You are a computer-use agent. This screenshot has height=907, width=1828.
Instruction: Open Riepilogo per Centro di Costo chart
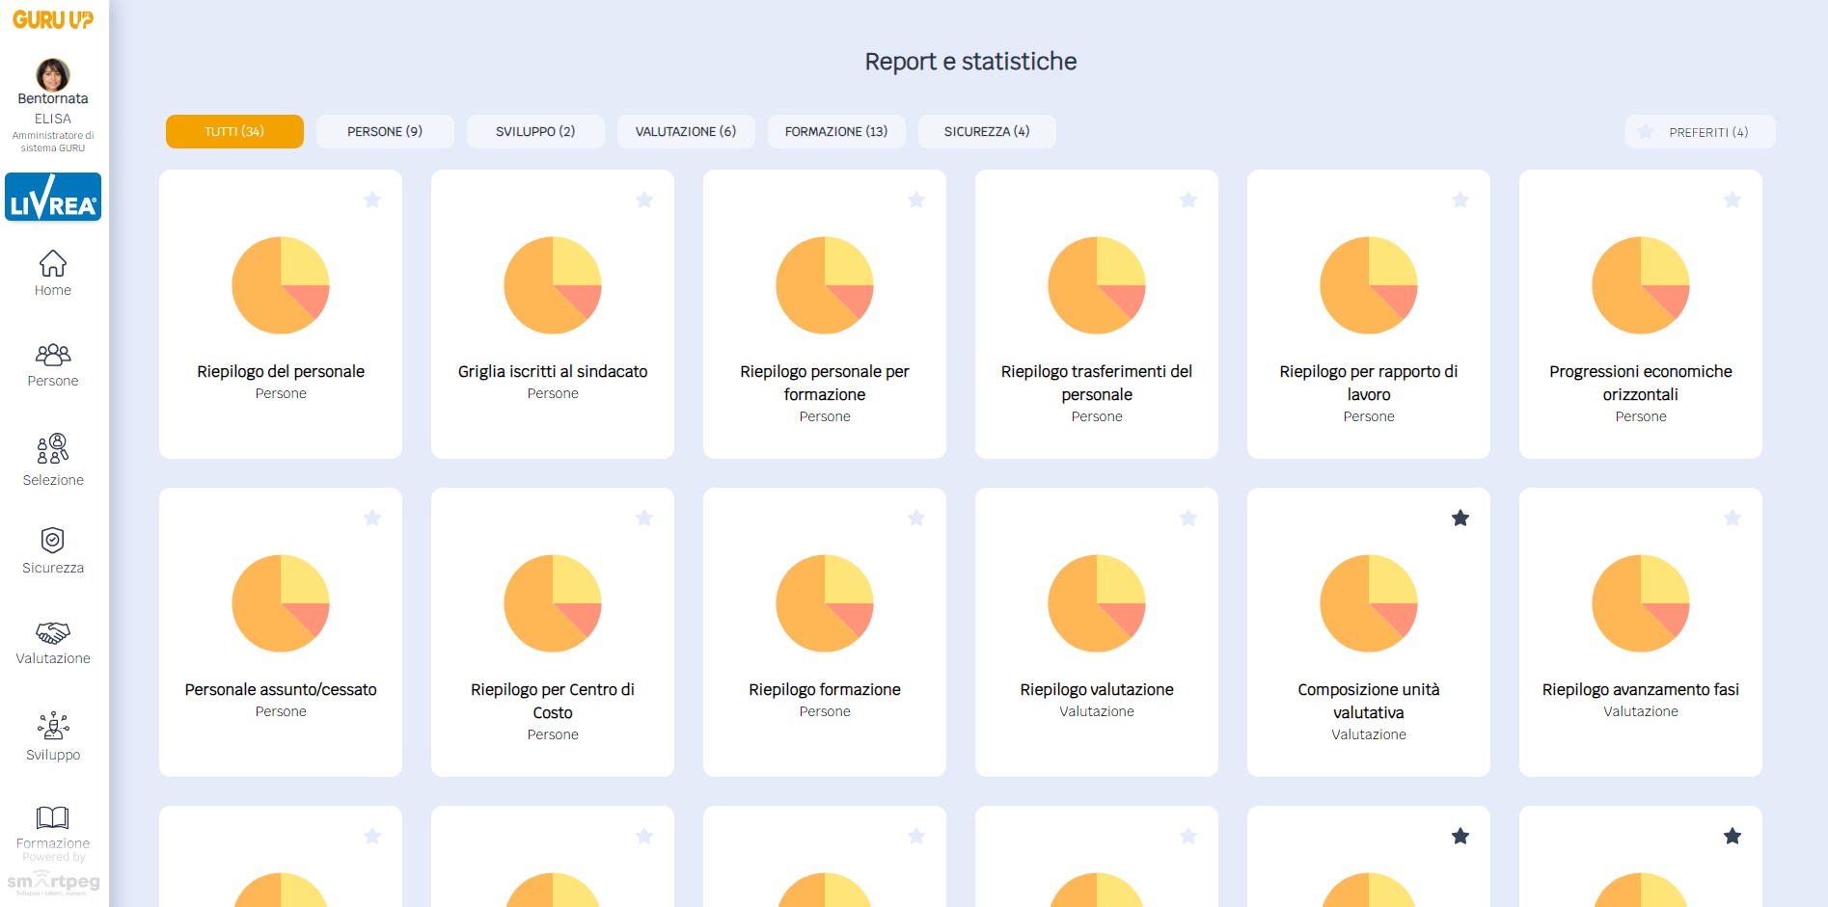click(553, 603)
